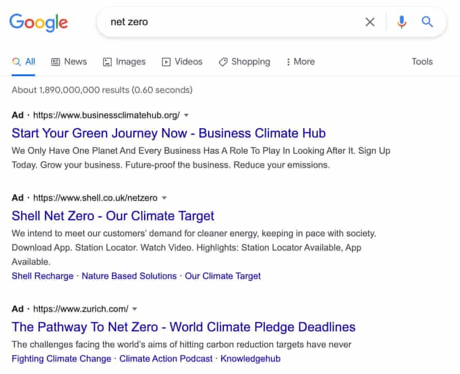Start voice search with microphone icon
Image resolution: width=460 pixels, height=374 pixels.
tap(402, 22)
